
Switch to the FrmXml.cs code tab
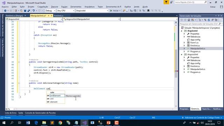[58, 16]
